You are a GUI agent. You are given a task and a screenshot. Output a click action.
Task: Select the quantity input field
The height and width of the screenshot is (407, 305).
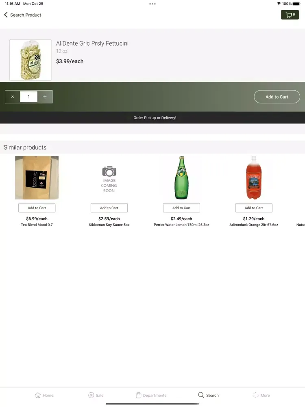pyautogui.click(x=28, y=97)
